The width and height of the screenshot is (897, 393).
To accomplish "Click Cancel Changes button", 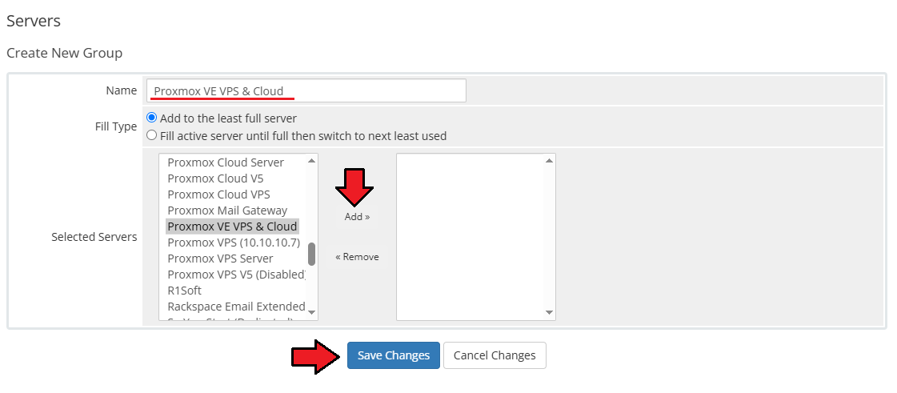I will (495, 355).
